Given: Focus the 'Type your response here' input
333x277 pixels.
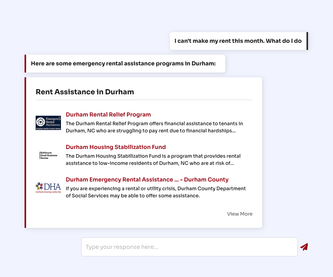Looking at the screenshot, I should 189,247.
